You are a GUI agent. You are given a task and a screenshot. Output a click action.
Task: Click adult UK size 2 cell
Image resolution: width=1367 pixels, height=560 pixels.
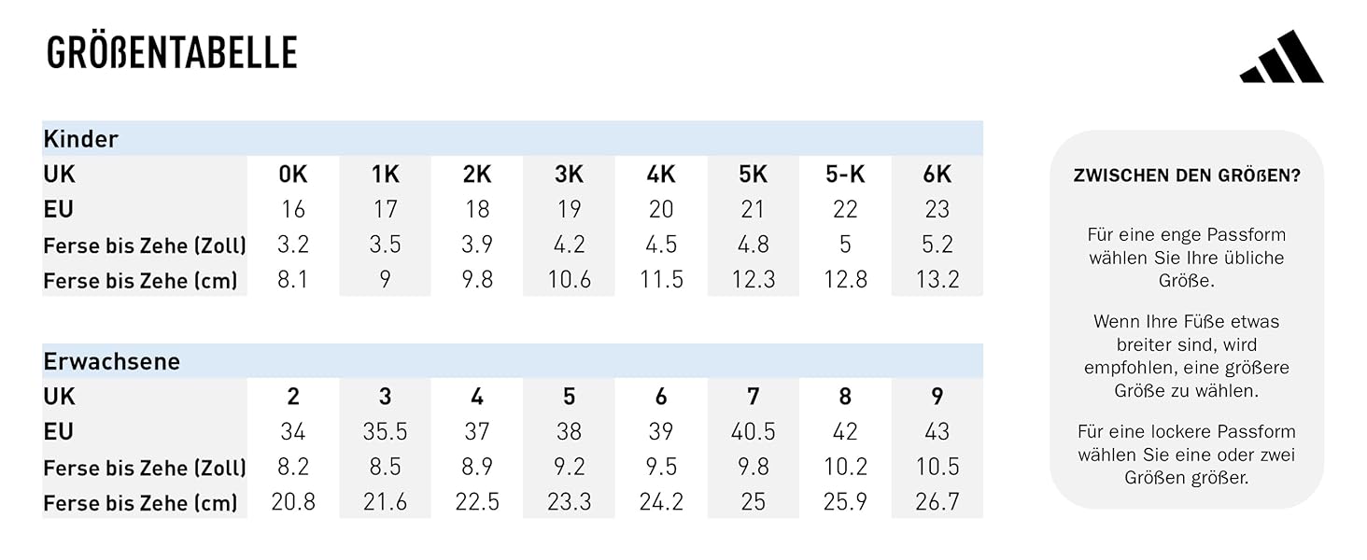(x=293, y=396)
